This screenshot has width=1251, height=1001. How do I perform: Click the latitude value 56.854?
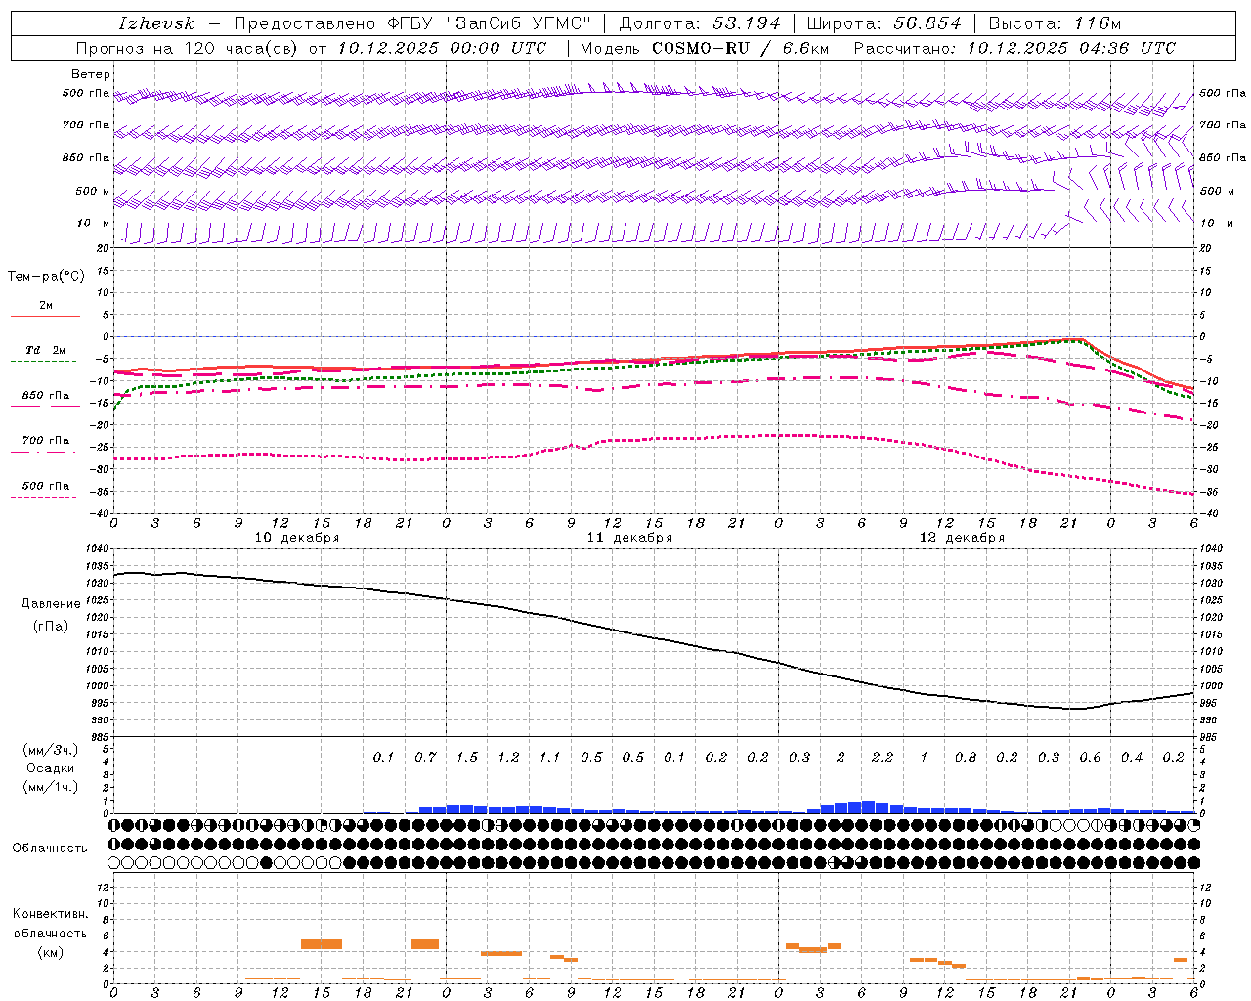click(x=927, y=23)
